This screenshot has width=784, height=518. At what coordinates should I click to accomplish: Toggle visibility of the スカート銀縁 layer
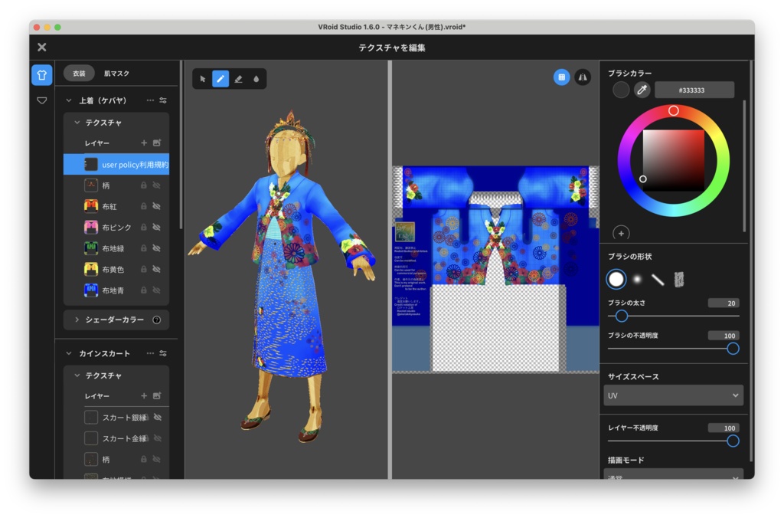(158, 417)
